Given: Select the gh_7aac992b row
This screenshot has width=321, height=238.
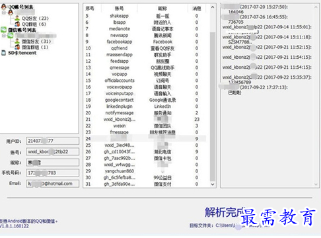Looking at the screenshot, I should coord(145,158).
